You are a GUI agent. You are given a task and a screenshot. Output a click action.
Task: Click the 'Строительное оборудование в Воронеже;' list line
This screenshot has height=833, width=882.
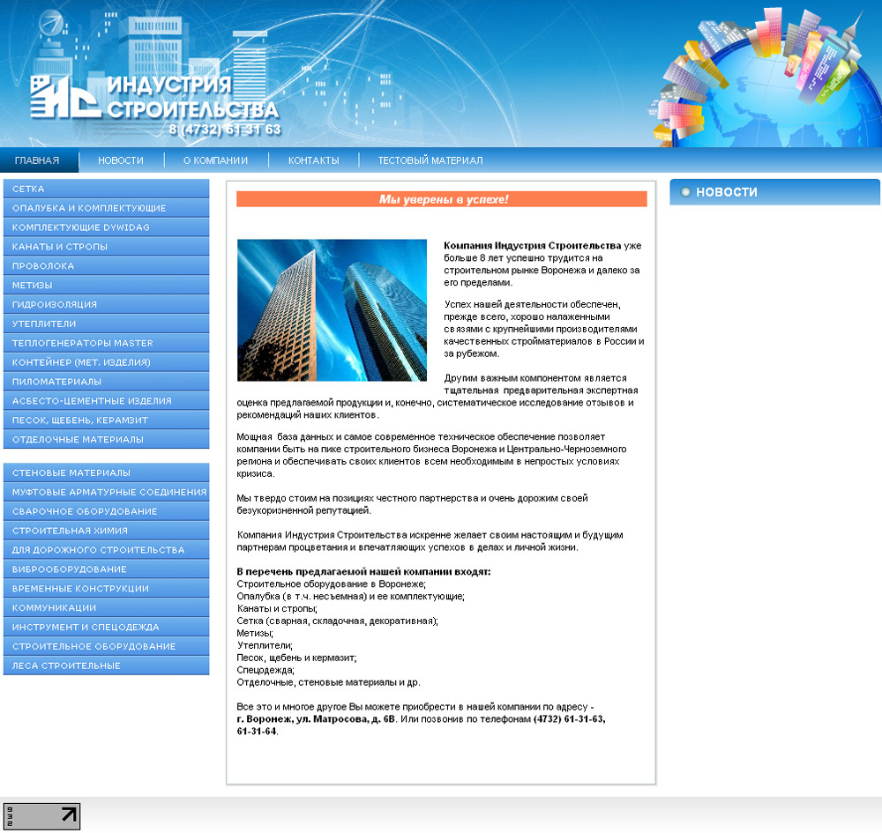(x=332, y=584)
